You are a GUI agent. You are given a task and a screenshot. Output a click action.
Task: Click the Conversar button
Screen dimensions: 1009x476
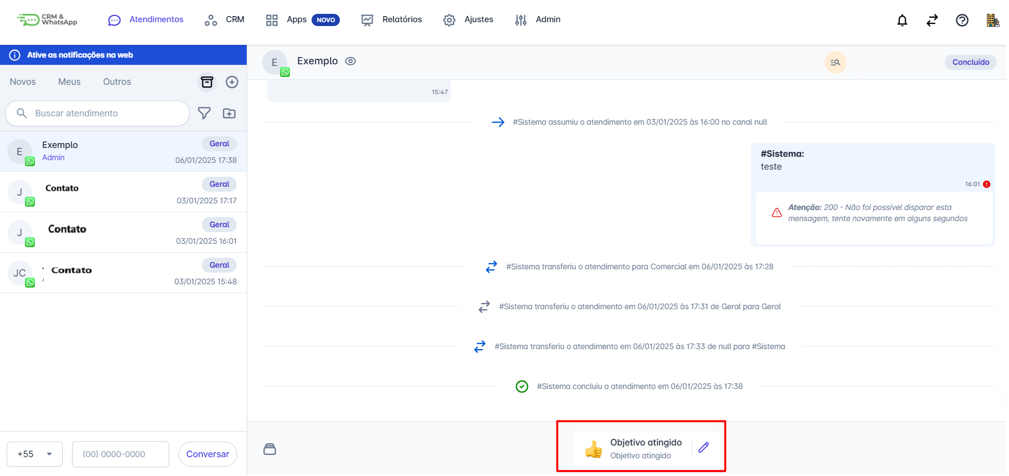click(207, 454)
